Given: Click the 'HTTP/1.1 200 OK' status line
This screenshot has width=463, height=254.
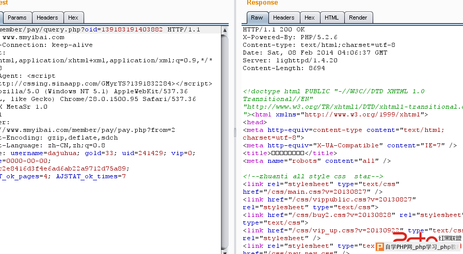Looking at the screenshot, I should click(274, 29).
